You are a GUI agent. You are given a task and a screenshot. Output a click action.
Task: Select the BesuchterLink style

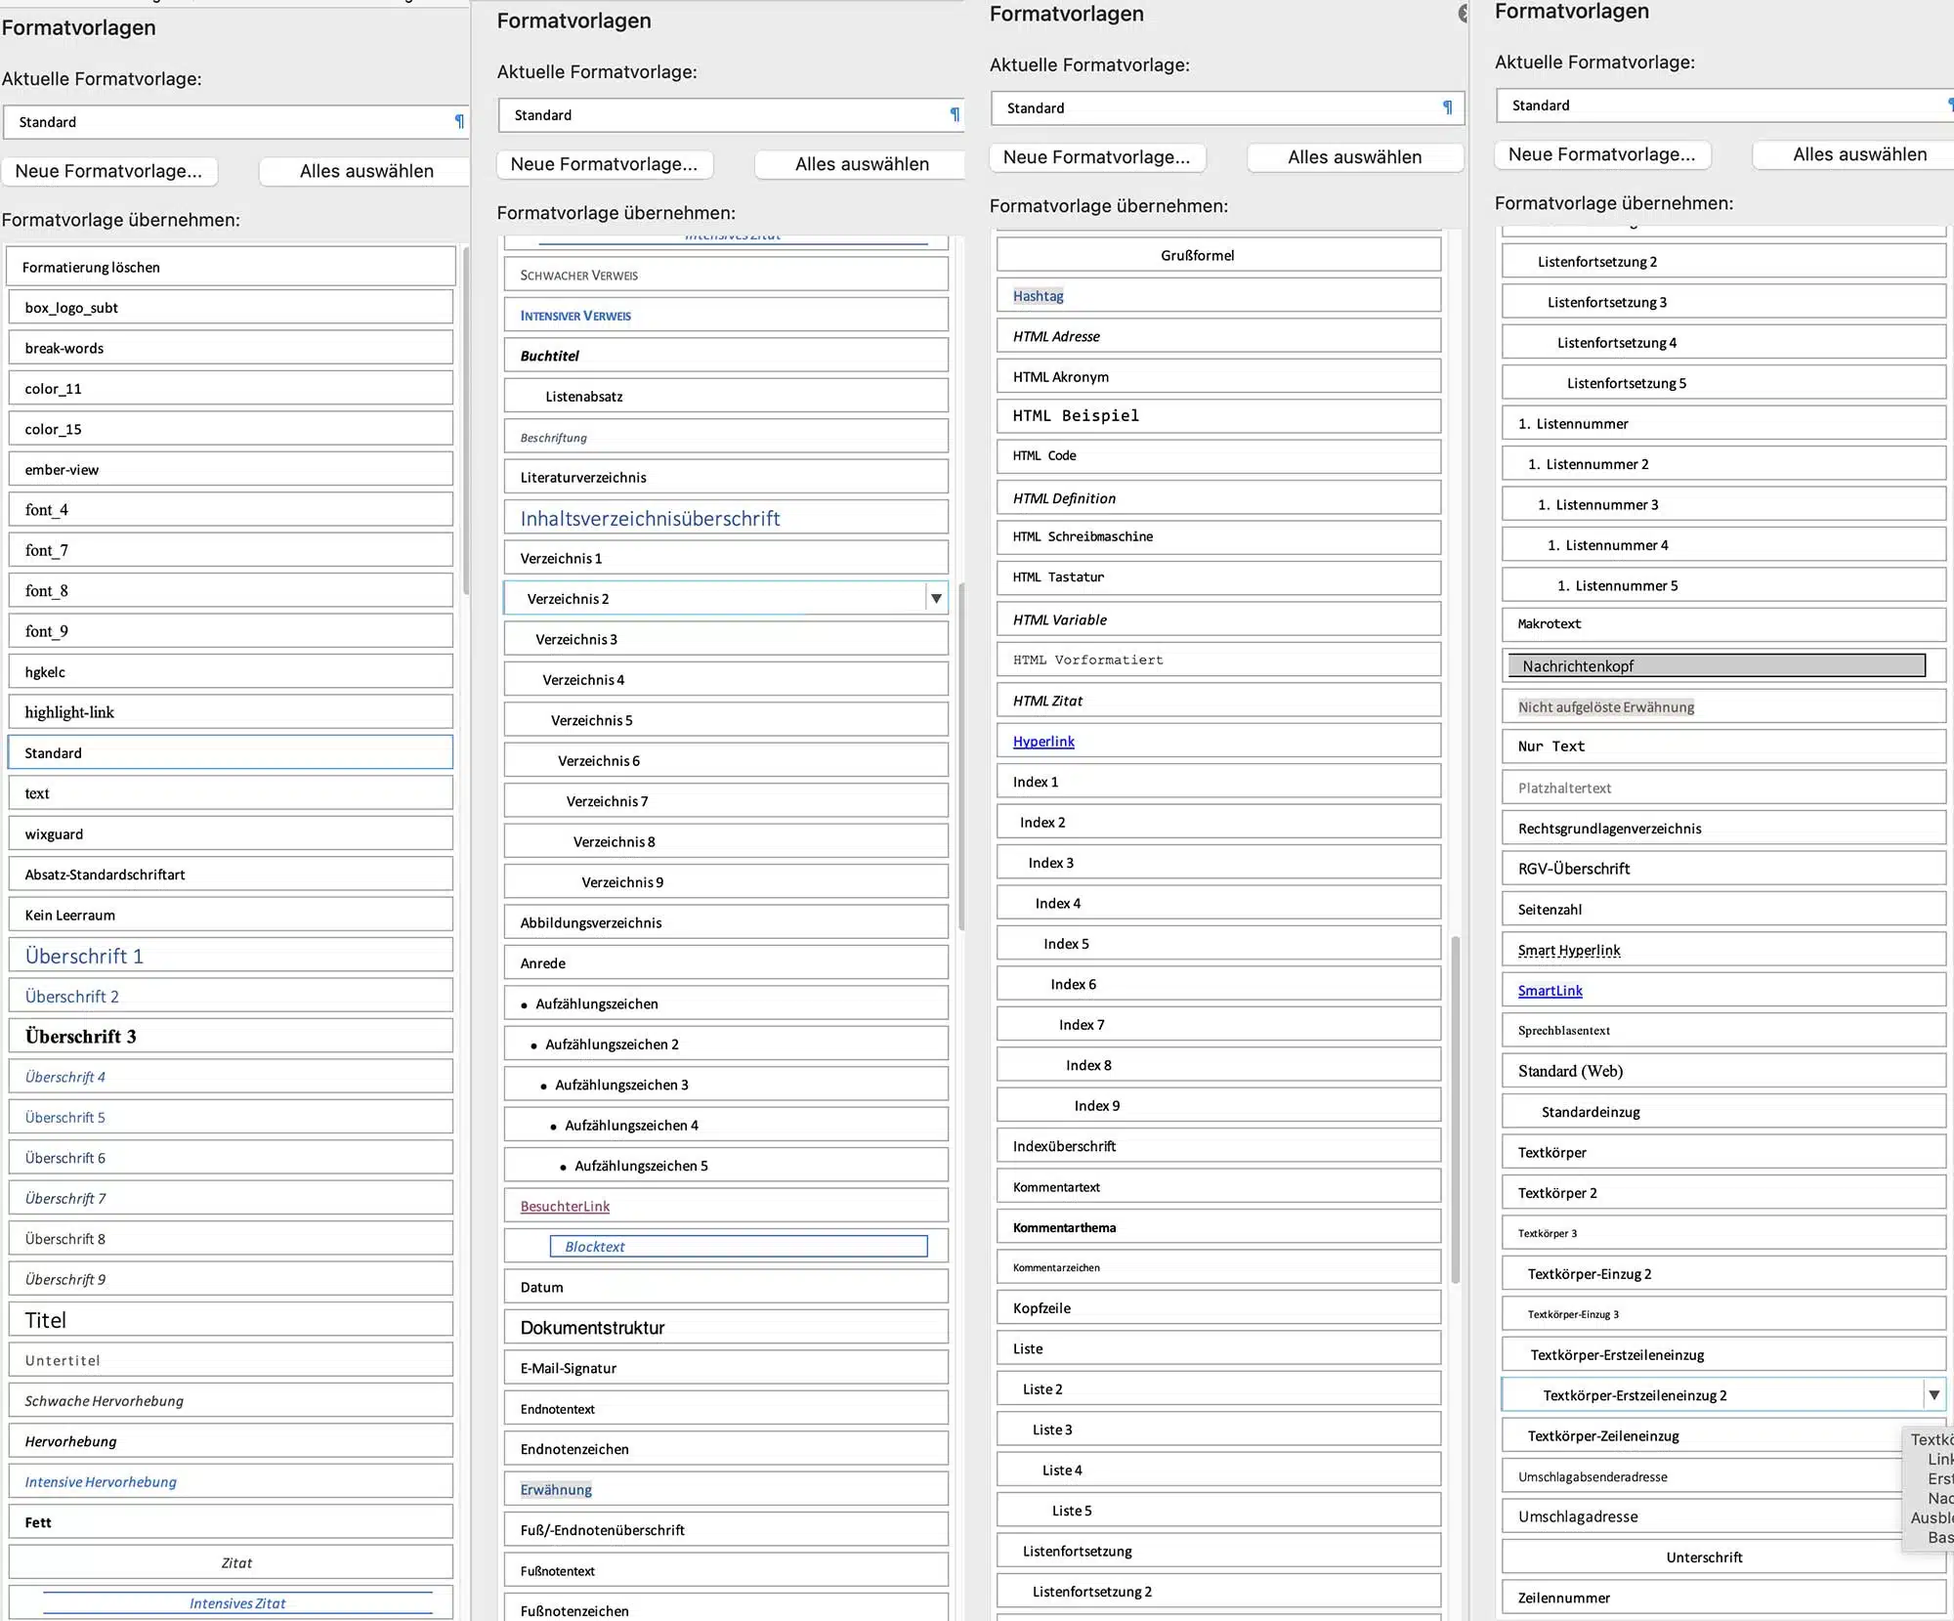tap(726, 1206)
